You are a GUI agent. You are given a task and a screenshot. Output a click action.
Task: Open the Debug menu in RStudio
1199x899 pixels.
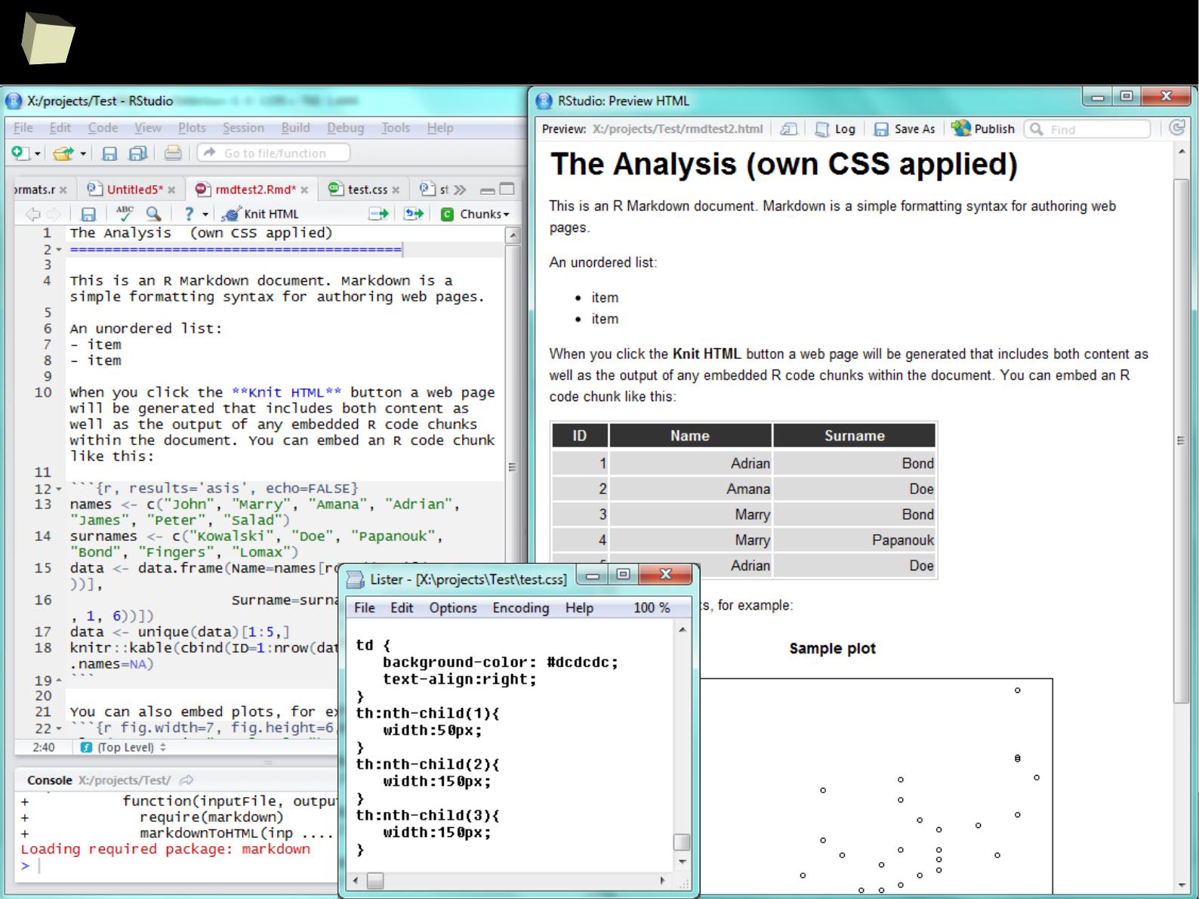[345, 128]
